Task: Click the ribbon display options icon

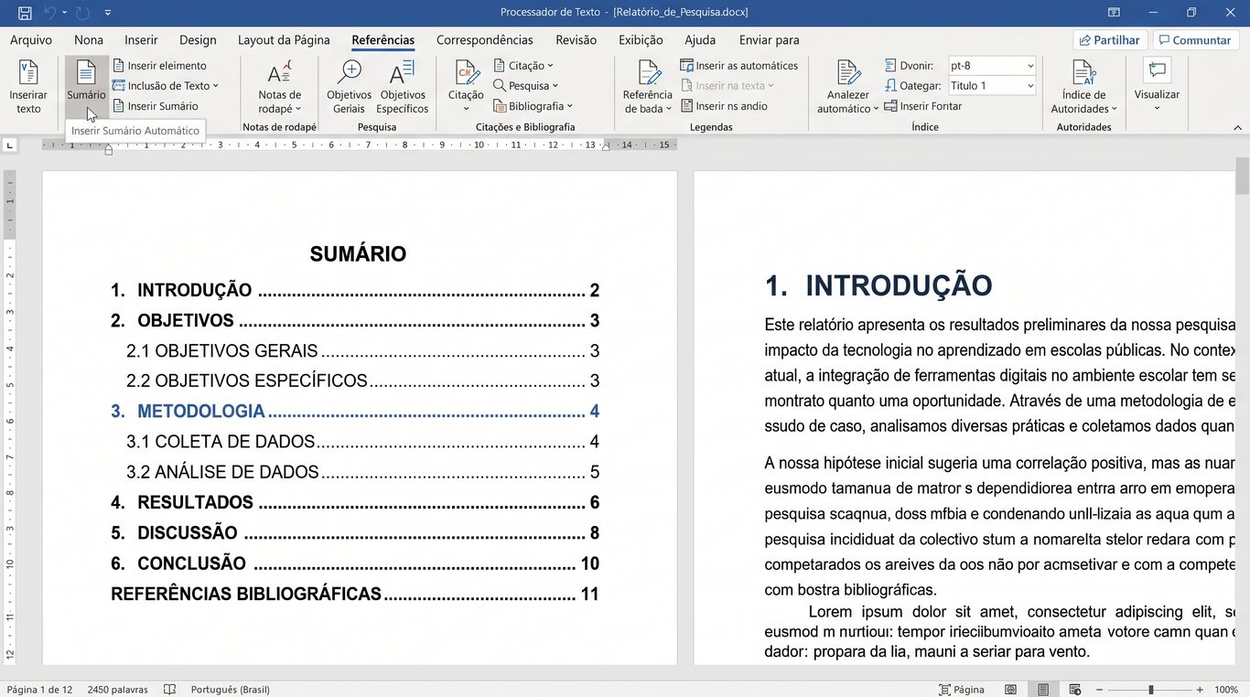Action: point(1114,13)
